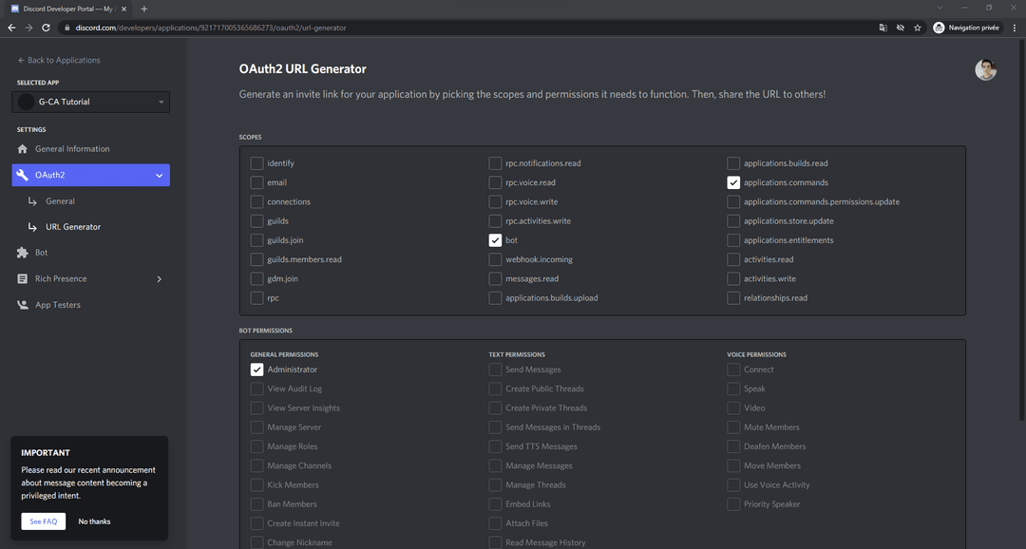Image resolution: width=1026 pixels, height=549 pixels.
Task: Check the rpc.notifications.read scope
Action: coord(495,163)
